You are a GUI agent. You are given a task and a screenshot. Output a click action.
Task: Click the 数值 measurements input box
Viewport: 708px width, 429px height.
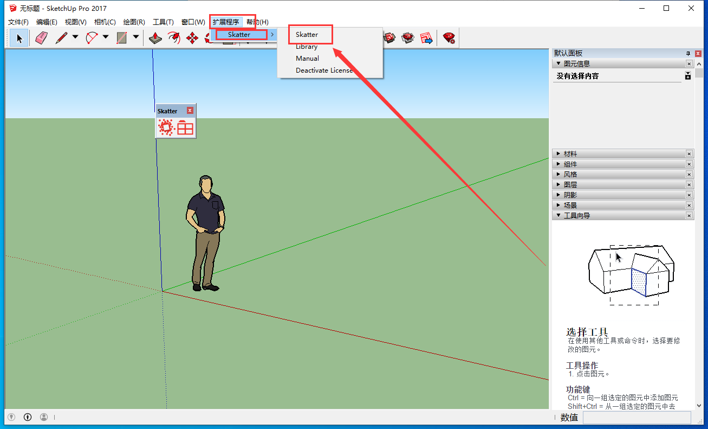tap(636, 417)
